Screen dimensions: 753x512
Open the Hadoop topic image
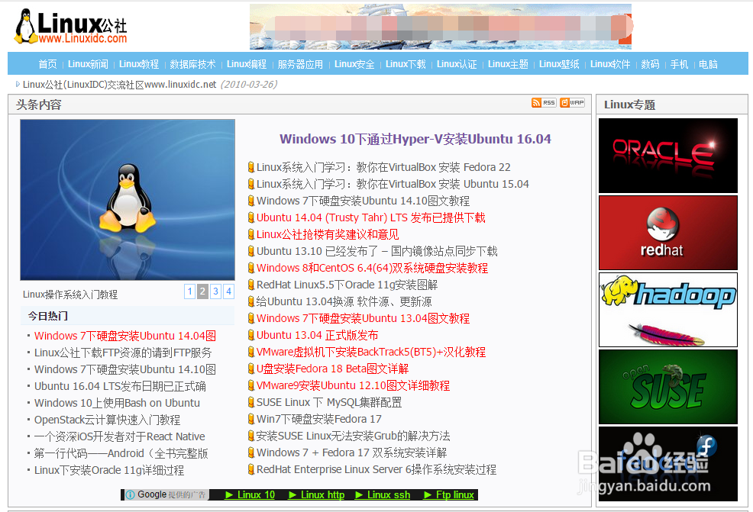668,310
